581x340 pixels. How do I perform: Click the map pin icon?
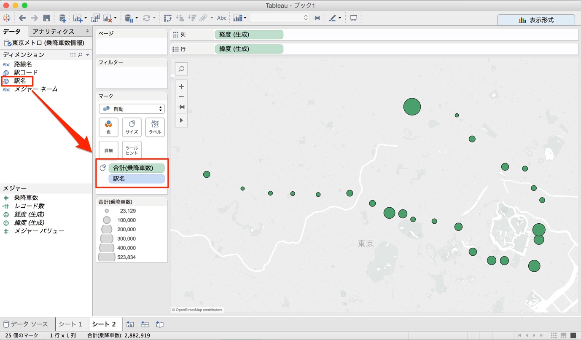tap(181, 107)
